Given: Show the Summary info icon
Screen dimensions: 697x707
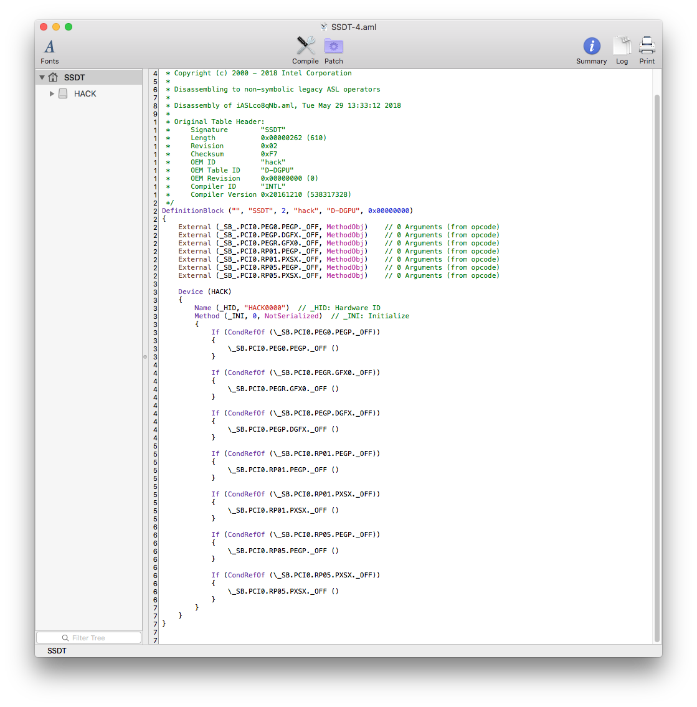Looking at the screenshot, I should [591, 46].
